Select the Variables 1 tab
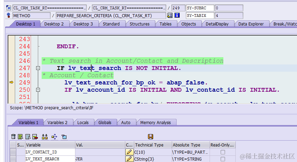This screenshot has height=162, width=297. click(x=29, y=123)
